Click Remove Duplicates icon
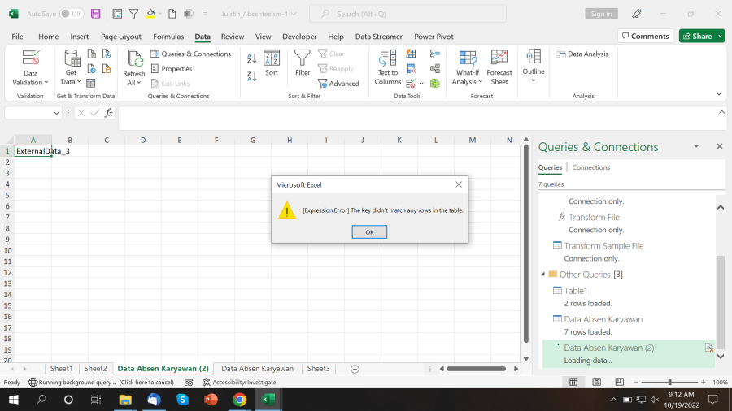Screen dimensions: 732x411 [x=412, y=69]
